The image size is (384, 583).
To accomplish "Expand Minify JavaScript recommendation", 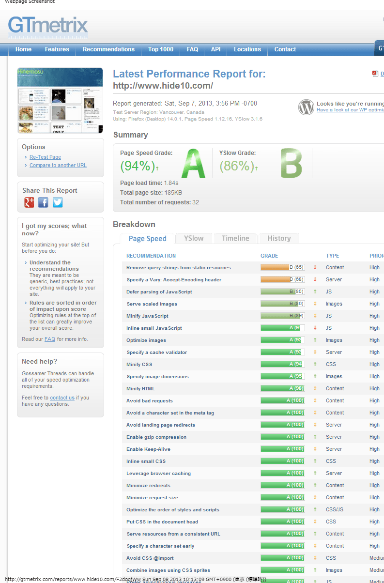I will pyautogui.click(x=147, y=316).
